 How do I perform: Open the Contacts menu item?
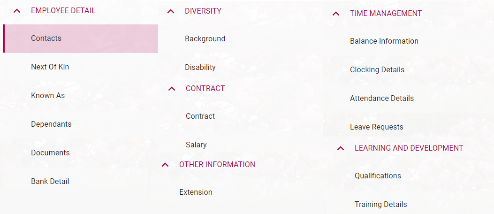pos(46,38)
